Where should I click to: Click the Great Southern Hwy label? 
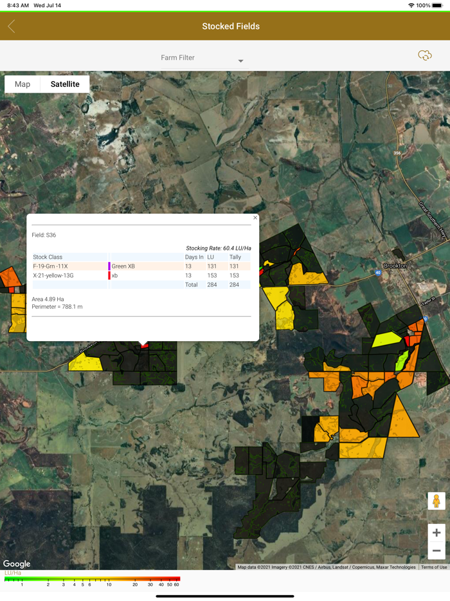pyautogui.click(x=433, y=219)
